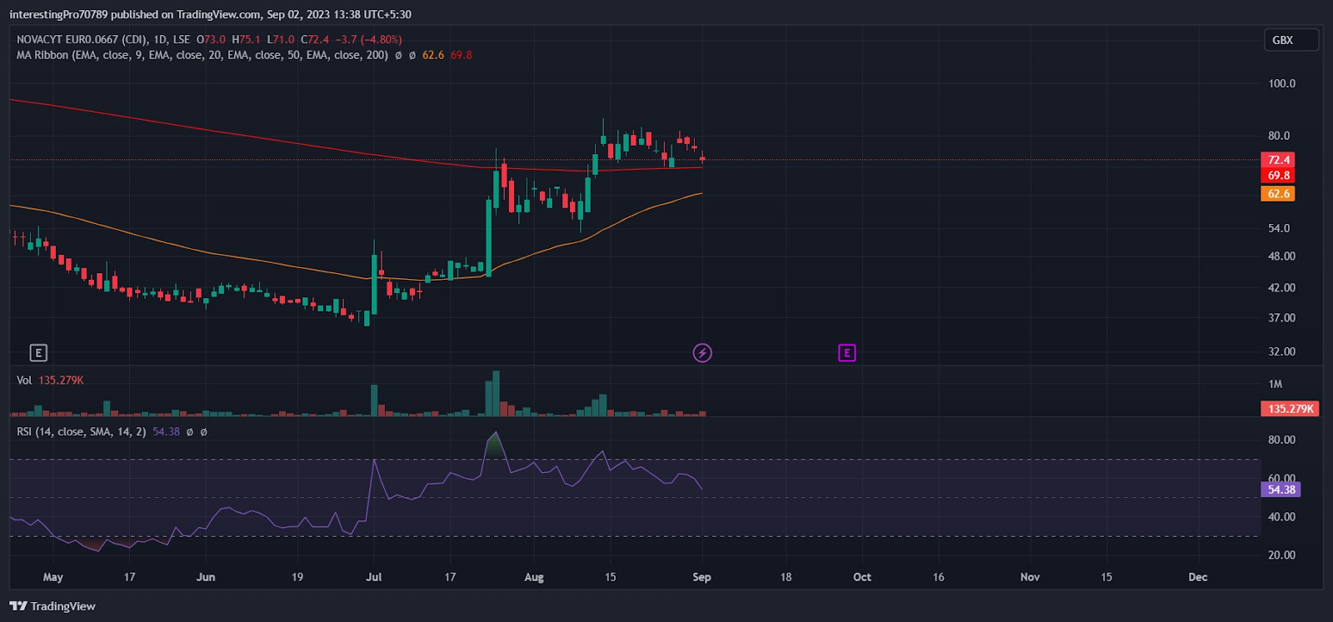
Task: Click the orange 62.6 value in MA Ribbon legend
Action: [x=433, y=55]
